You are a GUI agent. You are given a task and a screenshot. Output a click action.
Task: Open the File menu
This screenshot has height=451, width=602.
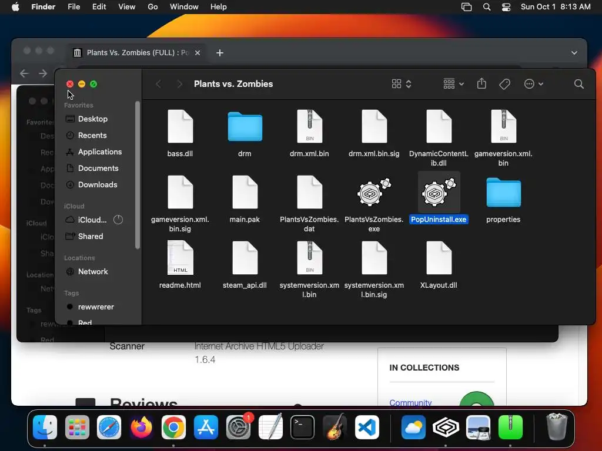73,7
